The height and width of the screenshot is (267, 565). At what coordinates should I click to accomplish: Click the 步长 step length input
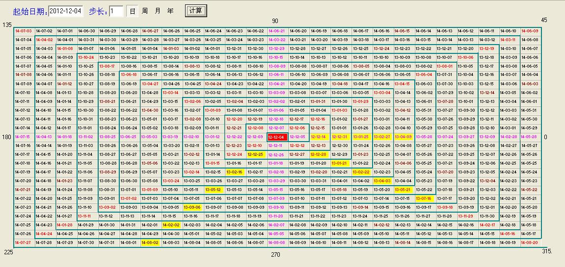(x=116, y=11)
